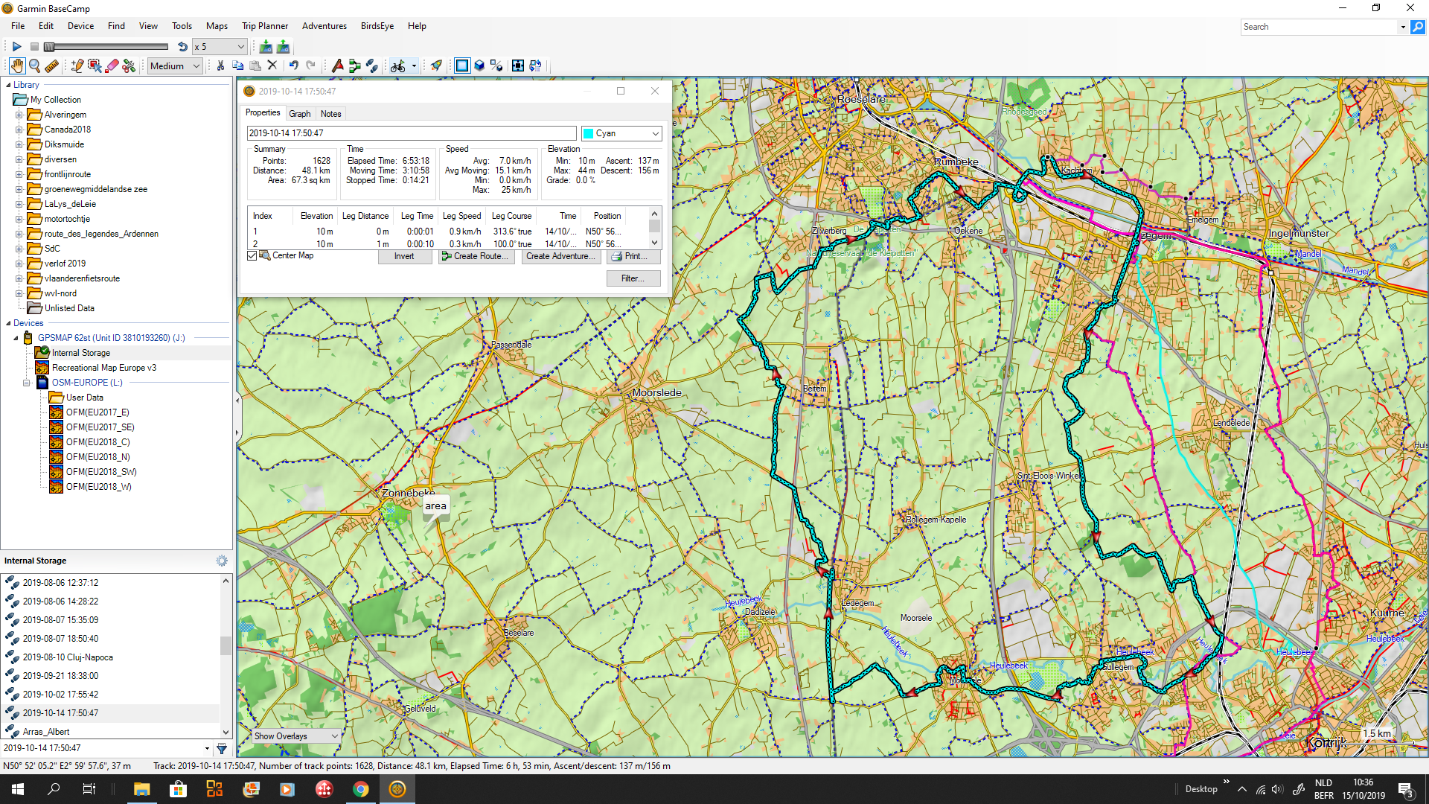Collapse the Library tree section
Image resolution: width=1429 pixels, height=804 pixels.
[x=8, y=85]
